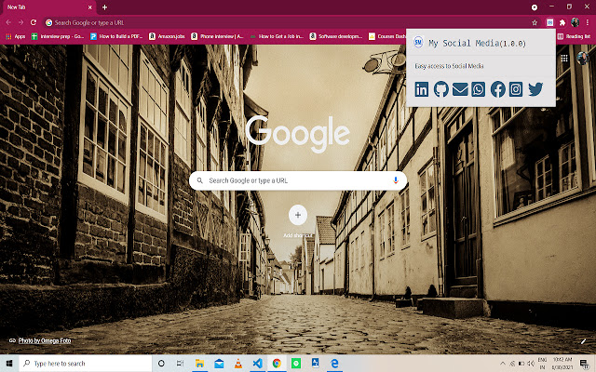Click the ENG IN language indicator
The image size is (596, 372).
(x=542, y=364)
